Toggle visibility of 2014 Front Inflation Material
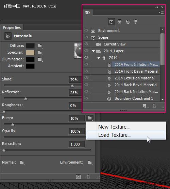170x189 pixels. click(x=86, y=64)
